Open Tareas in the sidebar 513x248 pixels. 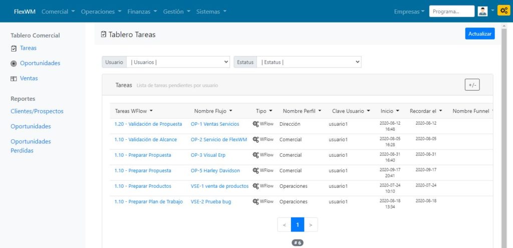point(28,48)
